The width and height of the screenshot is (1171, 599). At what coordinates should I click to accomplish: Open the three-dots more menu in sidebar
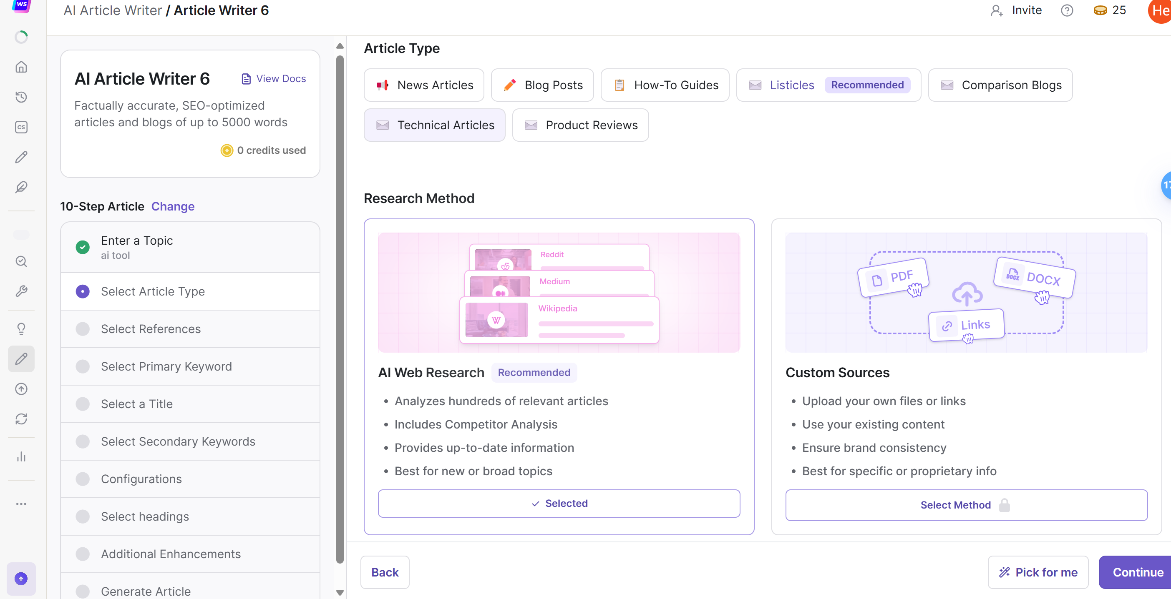coord(21,504)
